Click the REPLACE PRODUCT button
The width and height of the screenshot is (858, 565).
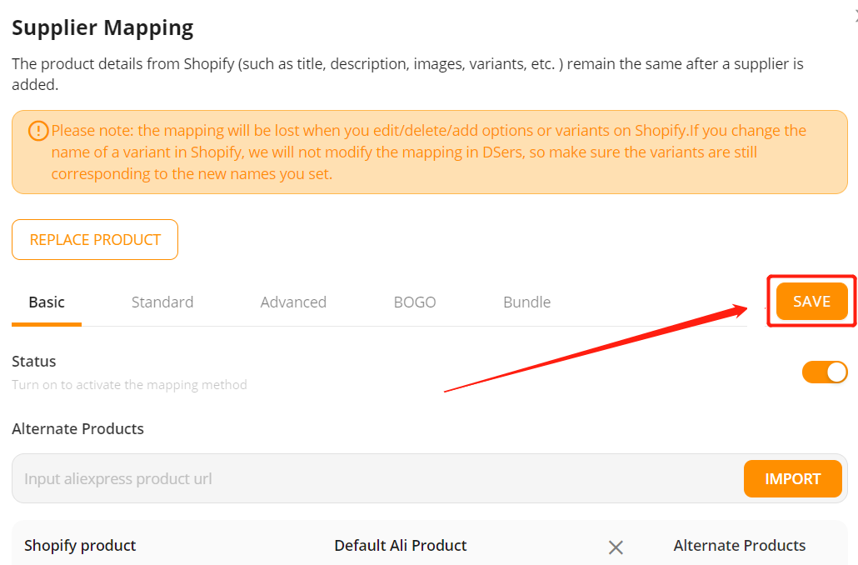(x=95, y=240)
